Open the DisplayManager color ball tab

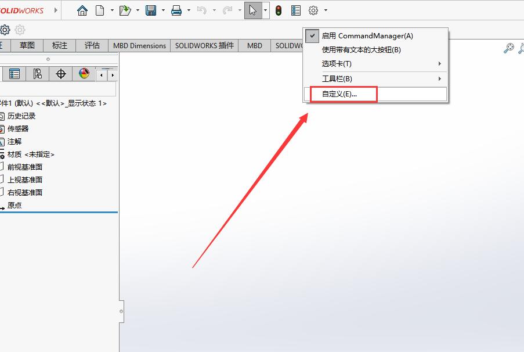[84, 74]
